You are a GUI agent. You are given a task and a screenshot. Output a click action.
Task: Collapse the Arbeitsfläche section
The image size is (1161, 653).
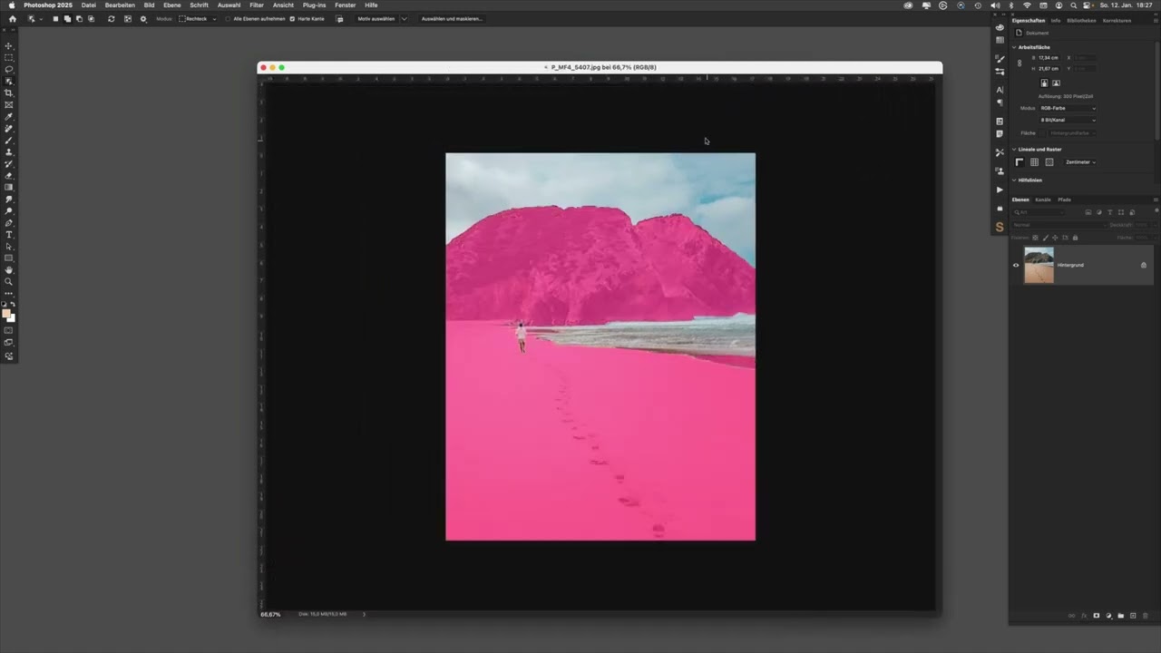click(1014, 47)
